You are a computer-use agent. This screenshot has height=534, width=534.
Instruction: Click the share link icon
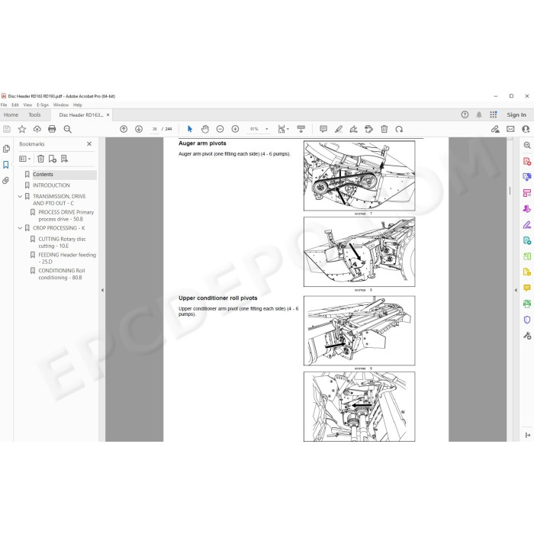click(x=495, y=129)
